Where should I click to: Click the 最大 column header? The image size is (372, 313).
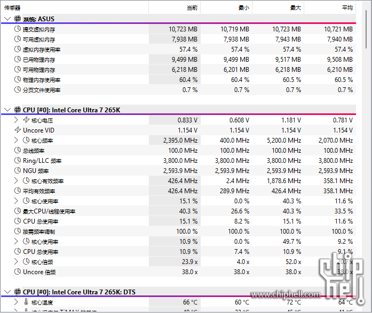278,8
